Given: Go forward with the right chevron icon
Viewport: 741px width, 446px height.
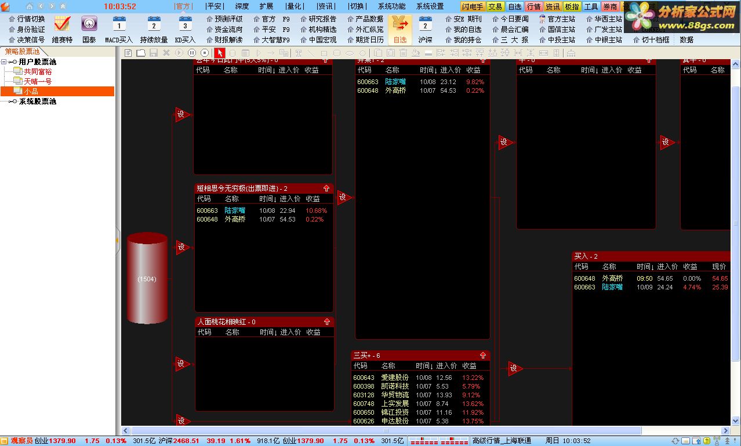Looking at the screenshot, I should pyautogui.click(x=52, y=6).
